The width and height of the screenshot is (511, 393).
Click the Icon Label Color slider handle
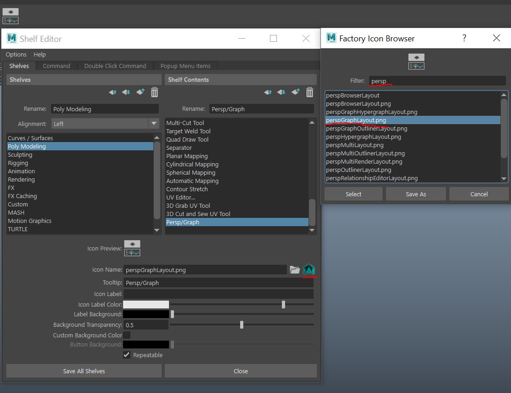pyautogui.click(x=284, y=304)
